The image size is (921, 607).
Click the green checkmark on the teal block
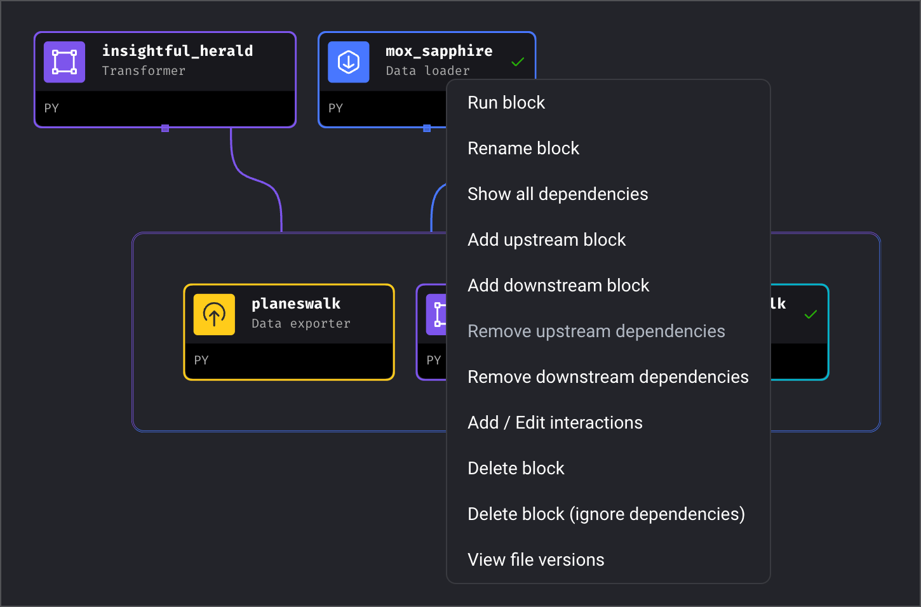(810, 314)
